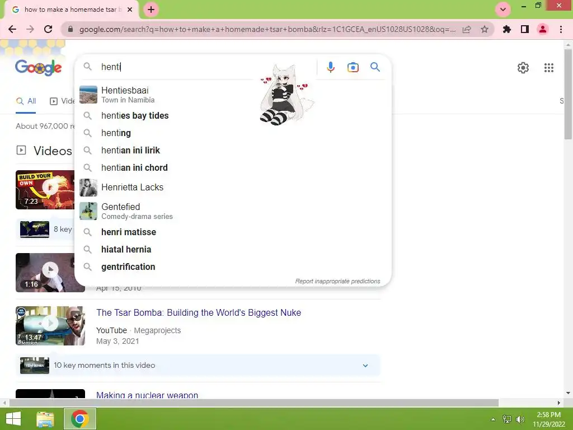Bookmark this page with the star icon
The height and width of the screenshot is (430, 573).
485,29
